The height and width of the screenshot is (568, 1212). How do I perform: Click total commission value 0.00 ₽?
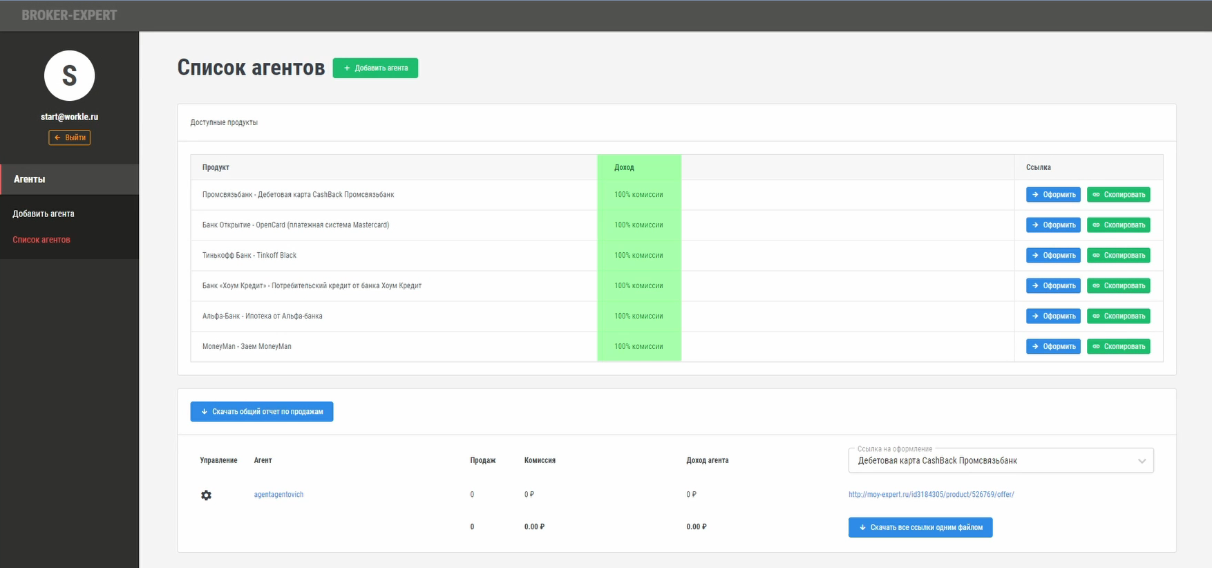pos(534,527)
